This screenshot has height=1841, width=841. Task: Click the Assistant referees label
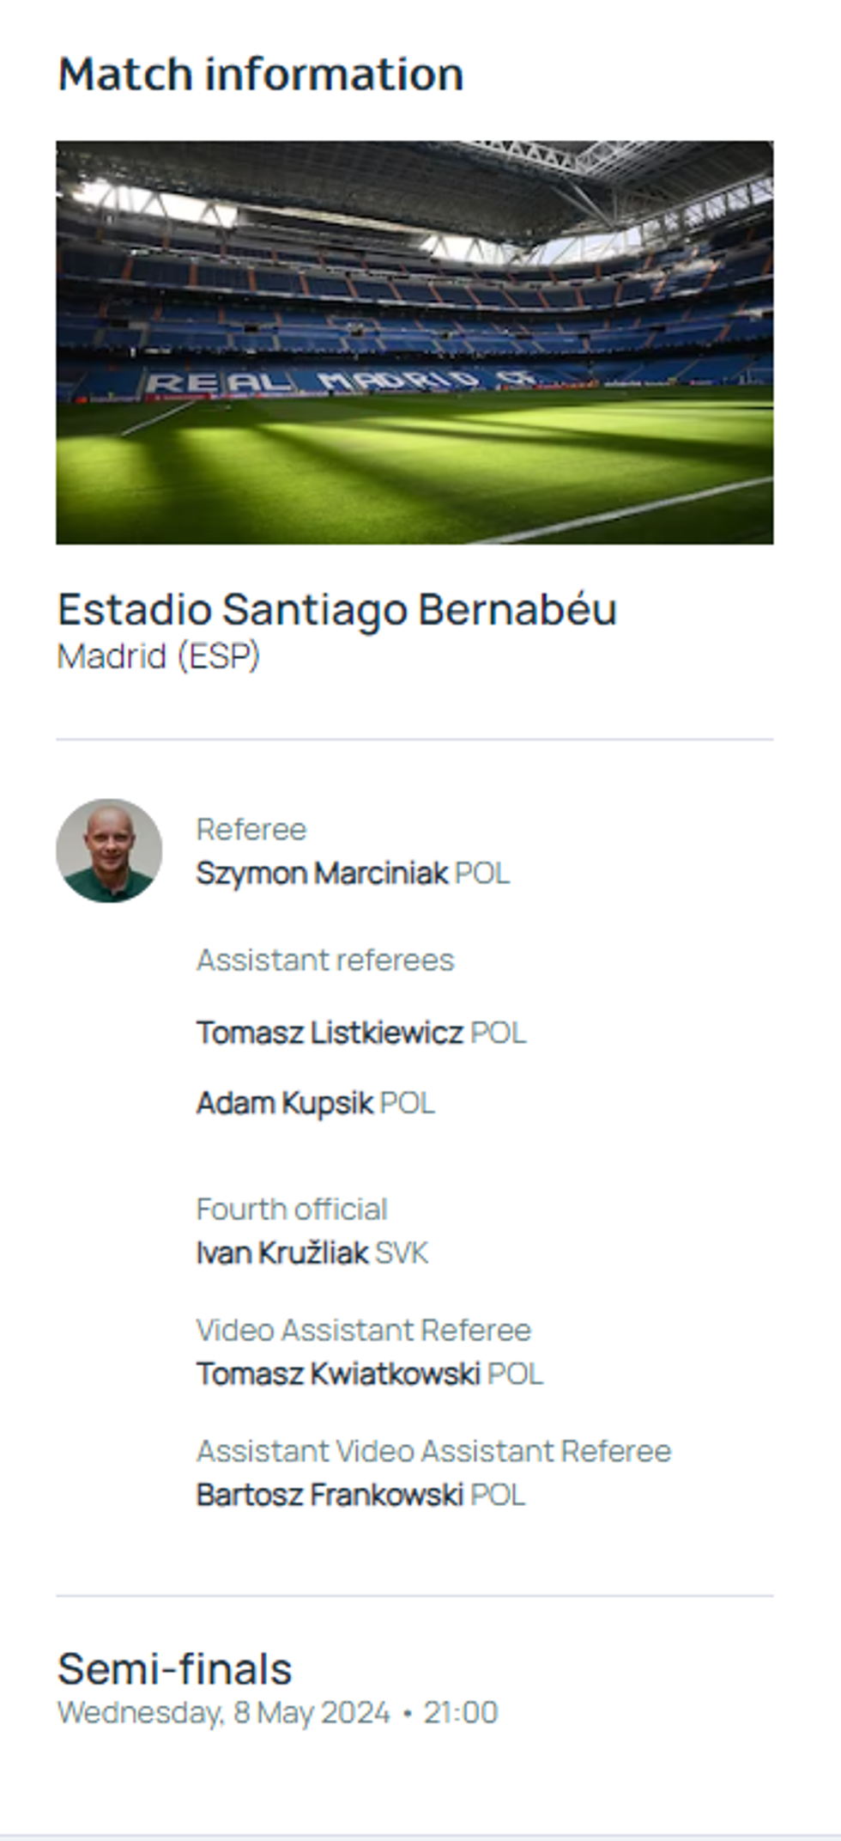pos(325,960)
